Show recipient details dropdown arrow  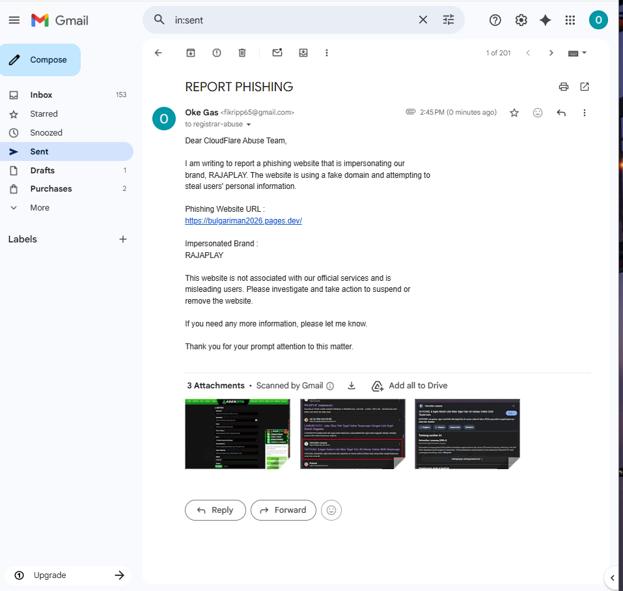(249, 124)
